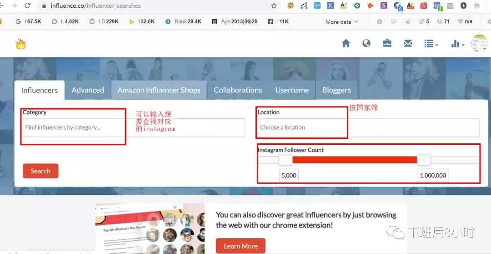
Task: Open the rocket extension with badge 6
Action: [x=398, y=5]
